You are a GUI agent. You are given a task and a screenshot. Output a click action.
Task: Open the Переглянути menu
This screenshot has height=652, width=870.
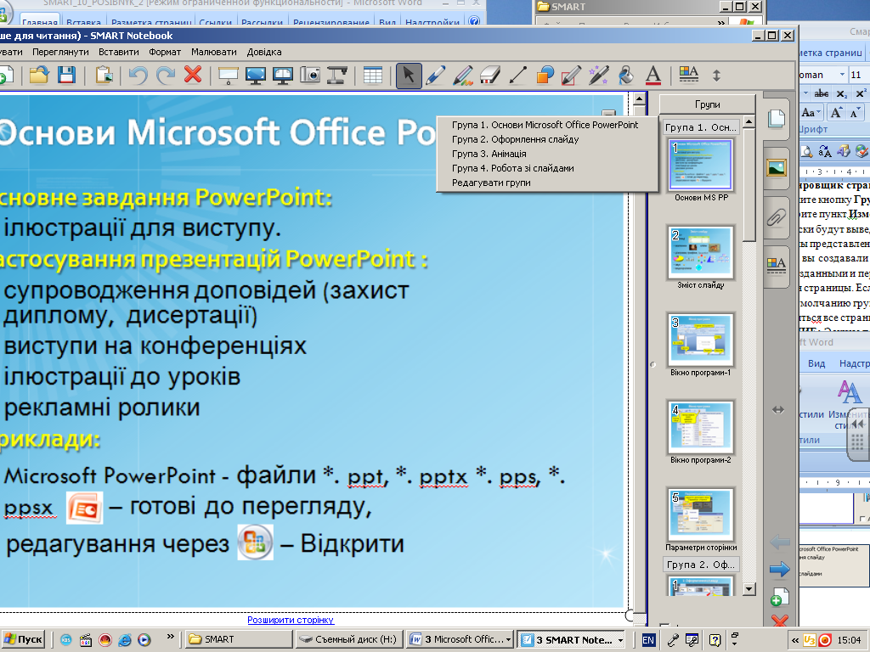point(60,52)
